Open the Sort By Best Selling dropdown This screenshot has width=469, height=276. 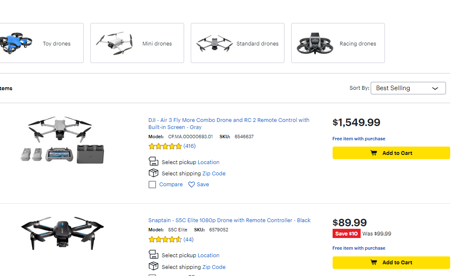coord(408,88)
